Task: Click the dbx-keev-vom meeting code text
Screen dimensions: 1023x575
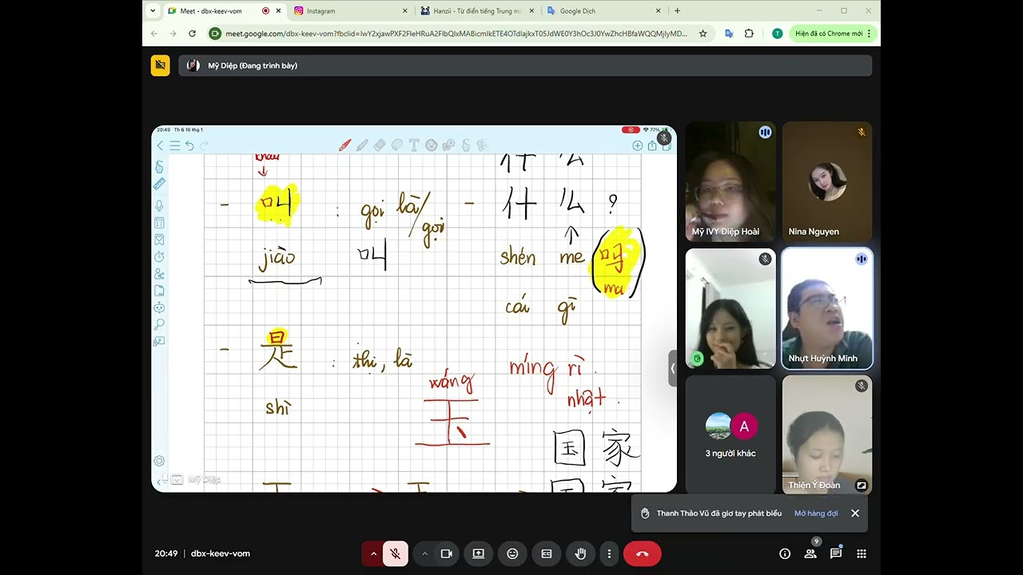Action: pos(221,553)
